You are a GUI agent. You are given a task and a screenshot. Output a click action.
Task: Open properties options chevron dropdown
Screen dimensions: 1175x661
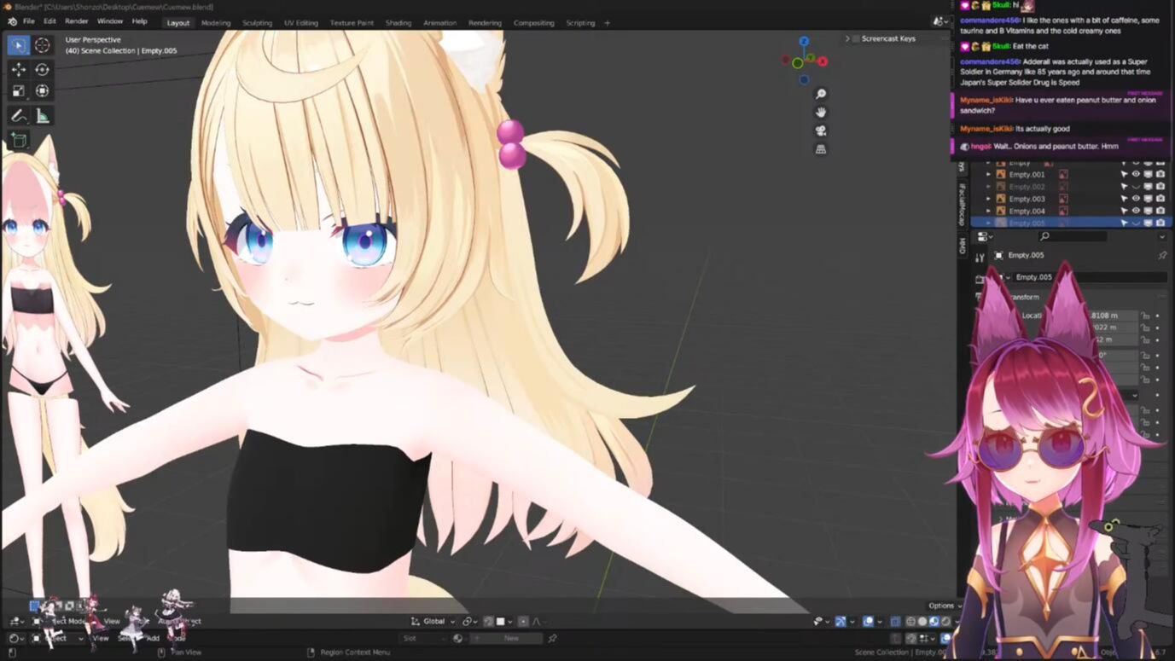pos(1161,236)
